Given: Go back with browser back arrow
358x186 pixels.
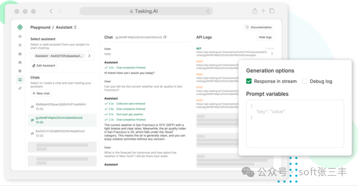Looking at the screenshot, I should coord(51,11).
